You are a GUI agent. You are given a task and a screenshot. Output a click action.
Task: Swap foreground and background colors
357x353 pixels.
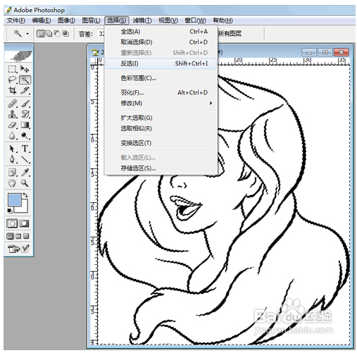(25, 195)
